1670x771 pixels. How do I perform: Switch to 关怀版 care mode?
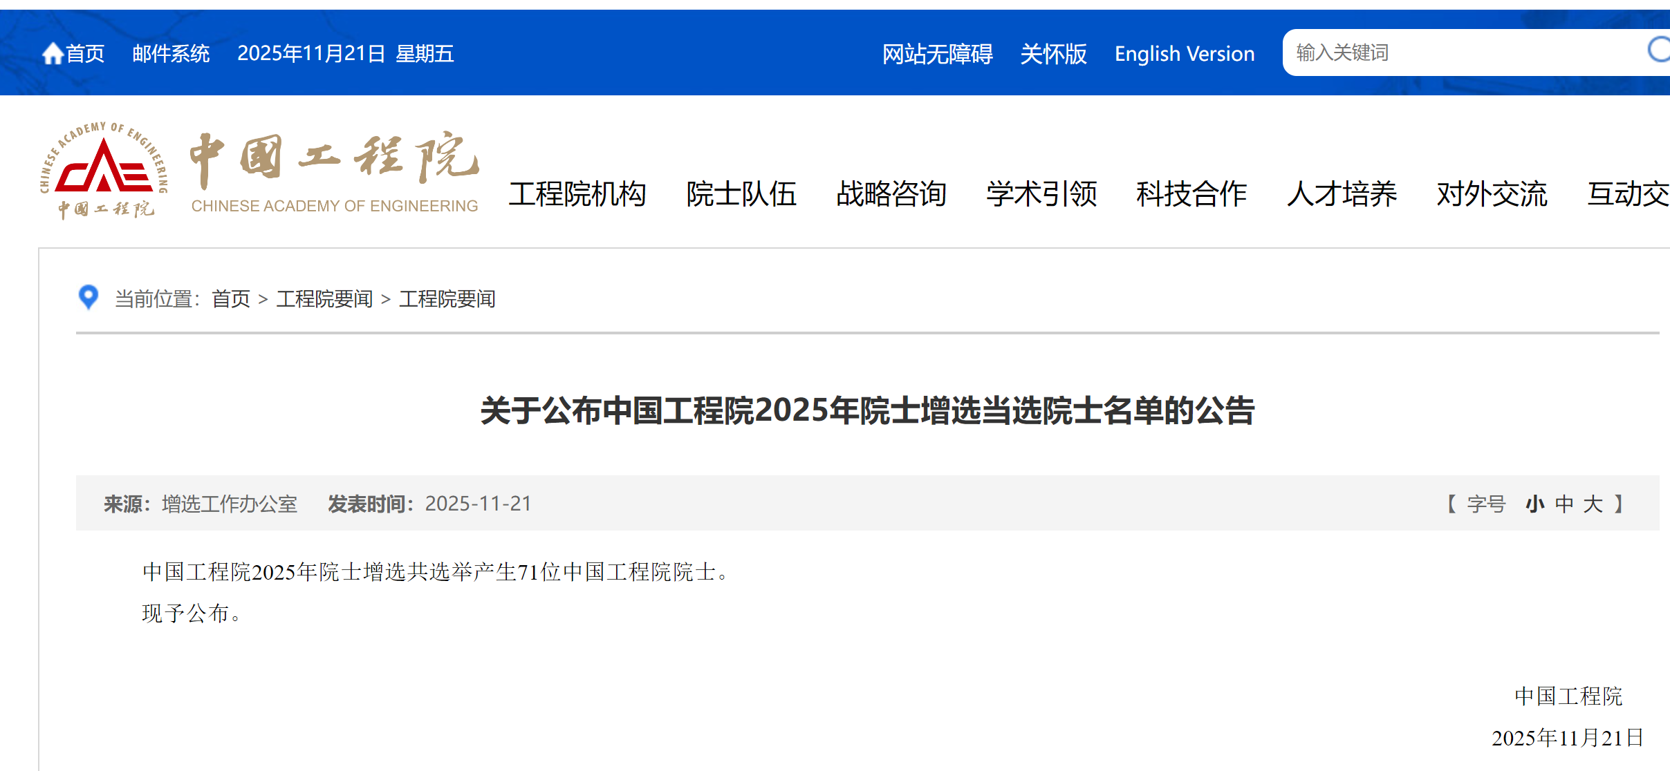pos(1053,53)
